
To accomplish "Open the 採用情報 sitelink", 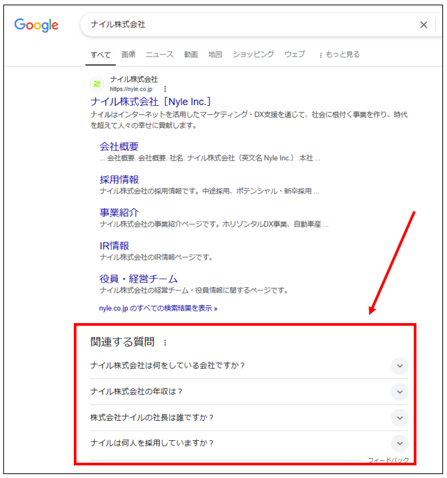I will (x=119, y=179).
